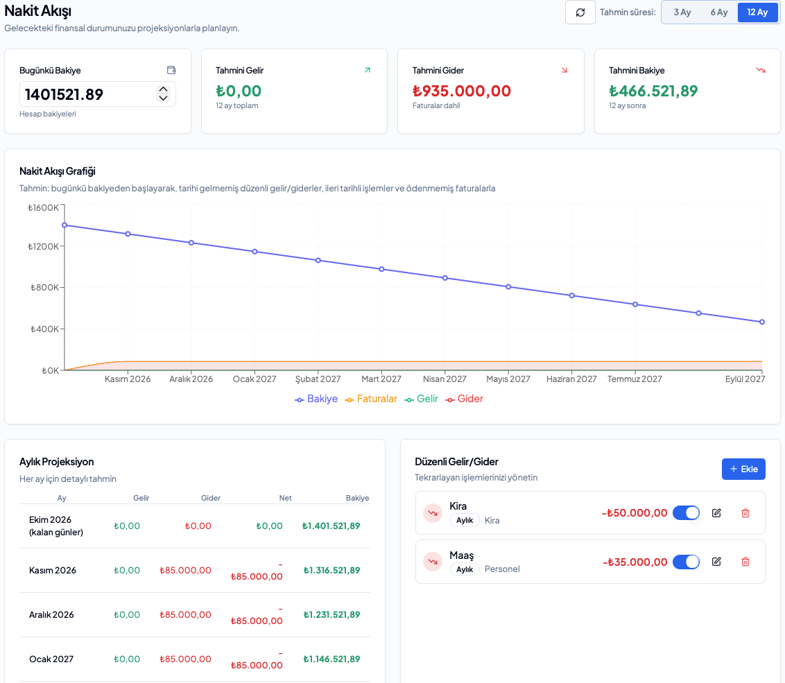The width and height of the screenshot is (785, 683).
Task: Delete the Maaş recurring entry
Action: [x=745, y=562]
